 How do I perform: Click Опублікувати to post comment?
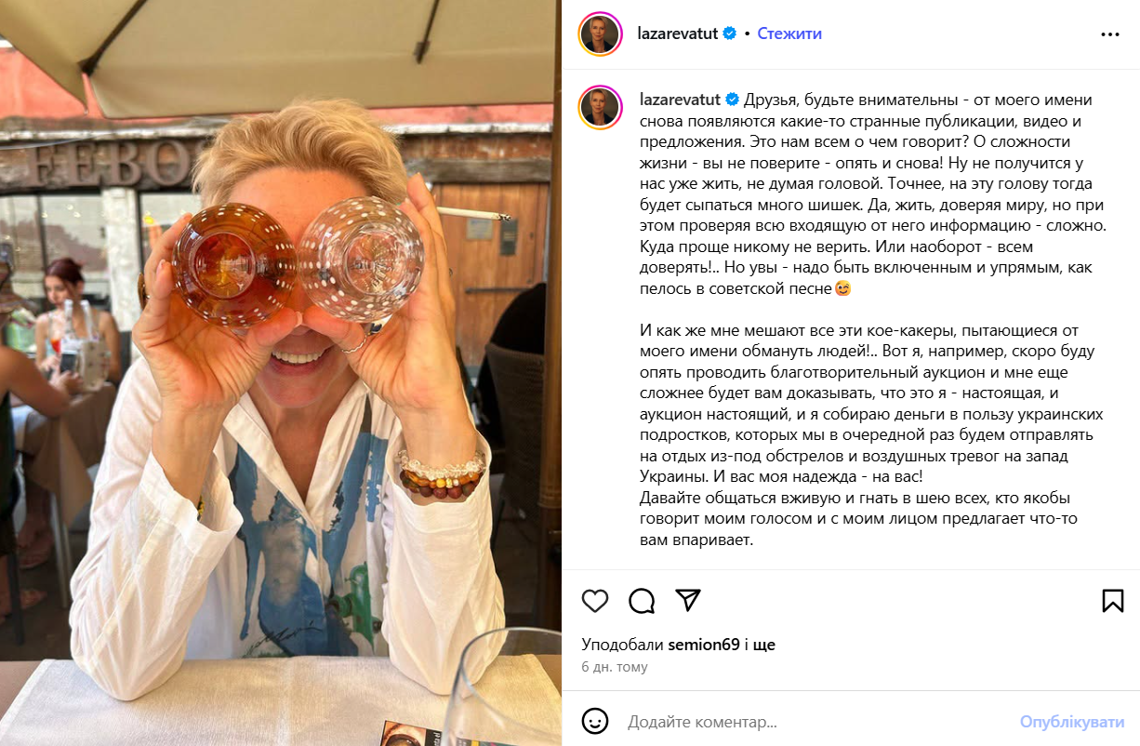[x=1072, y=722]
